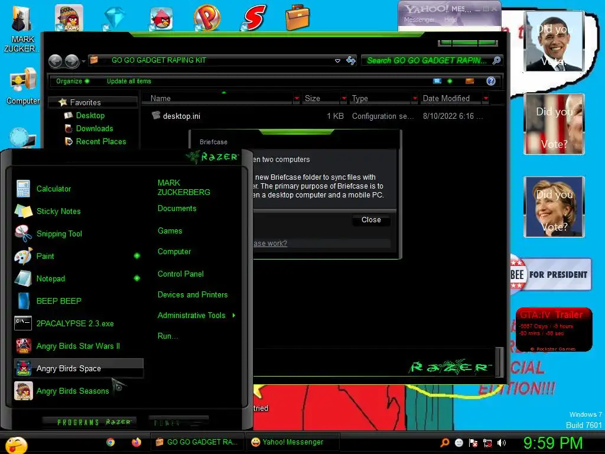This screenshot has height=454, width=605.
Task: Open Run... from the start menu
Action: pyautogui.click(x=167, y=336)
